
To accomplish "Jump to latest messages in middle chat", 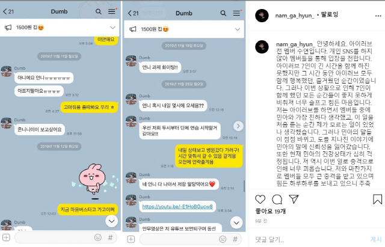I will pos(236,223).
